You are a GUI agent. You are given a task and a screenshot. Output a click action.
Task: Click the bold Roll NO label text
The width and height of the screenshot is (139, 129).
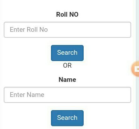click(67, 14)
